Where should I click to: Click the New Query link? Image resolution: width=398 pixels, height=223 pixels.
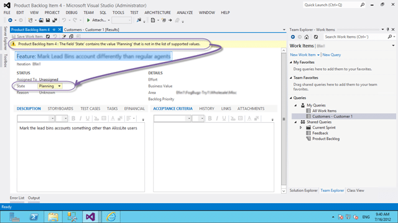click(x=331, y=55)
